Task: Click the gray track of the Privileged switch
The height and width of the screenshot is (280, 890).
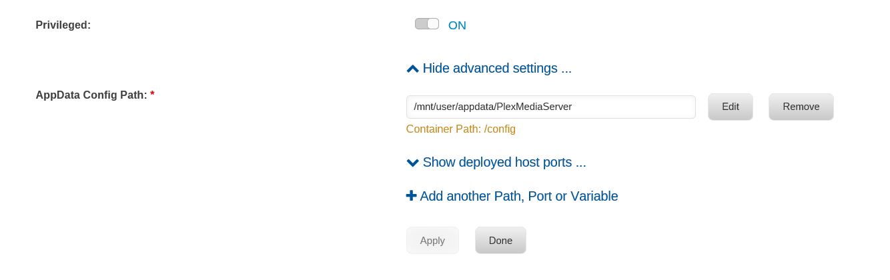Action: [421, 24]
